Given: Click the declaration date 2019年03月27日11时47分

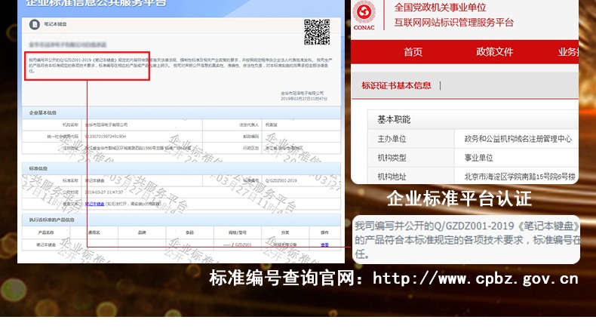Looking at the screenshot, I should (x=304, y=99).
